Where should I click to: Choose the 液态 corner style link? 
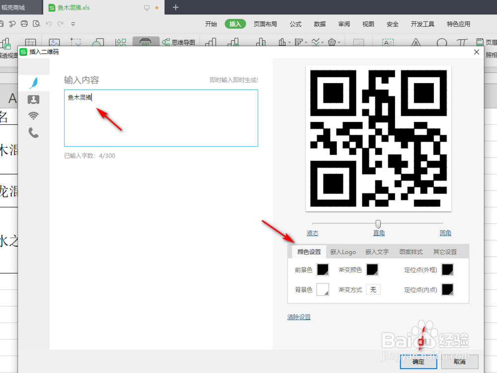point(313,233)
